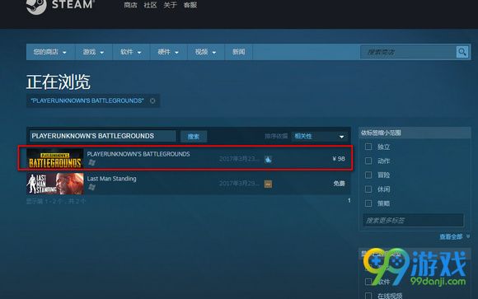Click review icon in PLAYERUNKNOWN'S BATTLEGROUNDS row
Screen dimensions: 478x299
(268, 159)
